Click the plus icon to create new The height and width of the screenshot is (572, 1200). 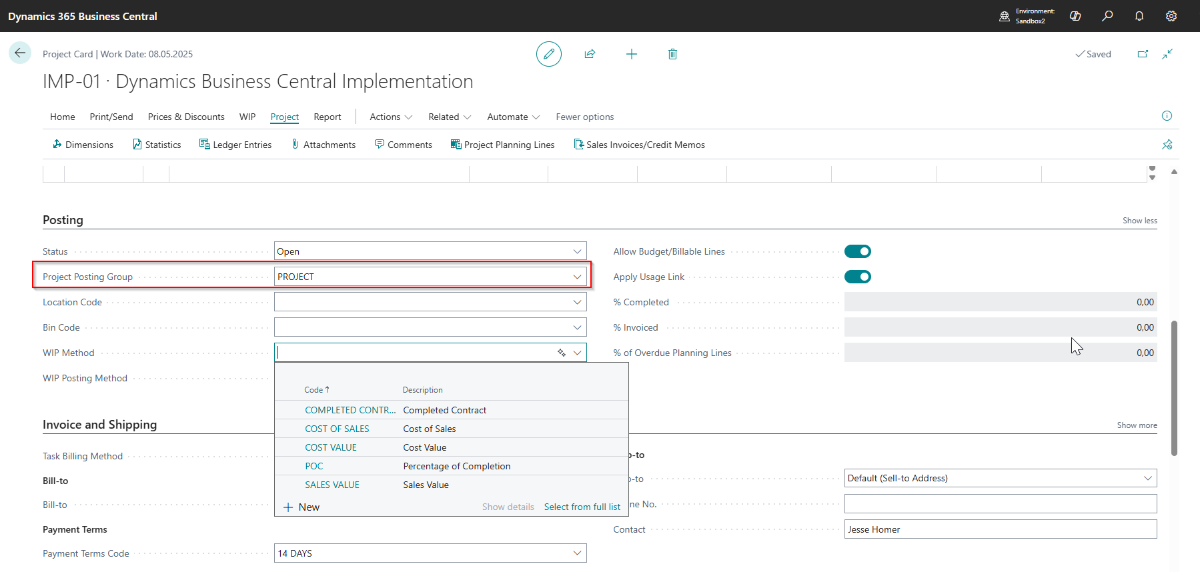point(632,54)
